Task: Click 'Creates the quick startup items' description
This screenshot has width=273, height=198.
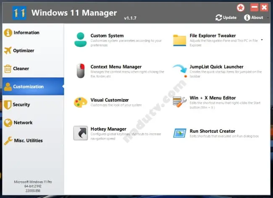Action: click(226, 74)
